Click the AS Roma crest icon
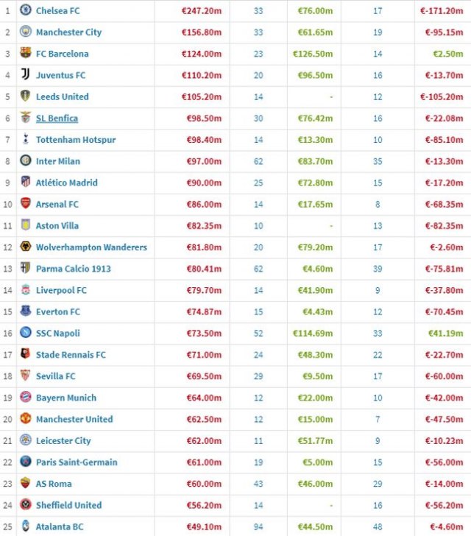The width and height of the screenshot is (471, 536). pos(26,484)
